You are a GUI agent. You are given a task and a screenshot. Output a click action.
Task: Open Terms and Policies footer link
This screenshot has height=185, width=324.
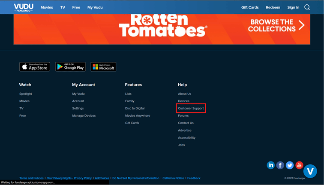click(31, 178)
